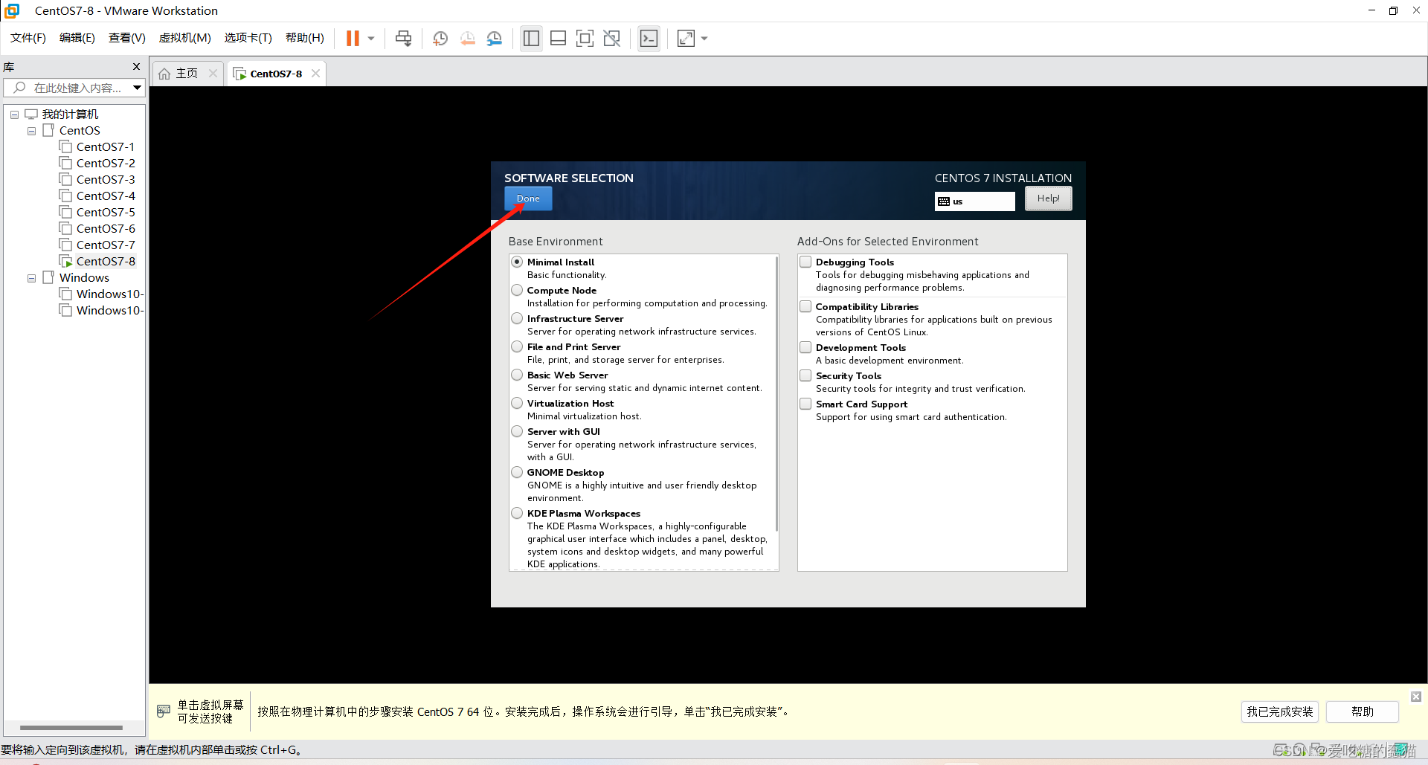Click the Send Ctrl+Alt+Del toolbar icon
1428x765 pixels.
coord(403,39)
